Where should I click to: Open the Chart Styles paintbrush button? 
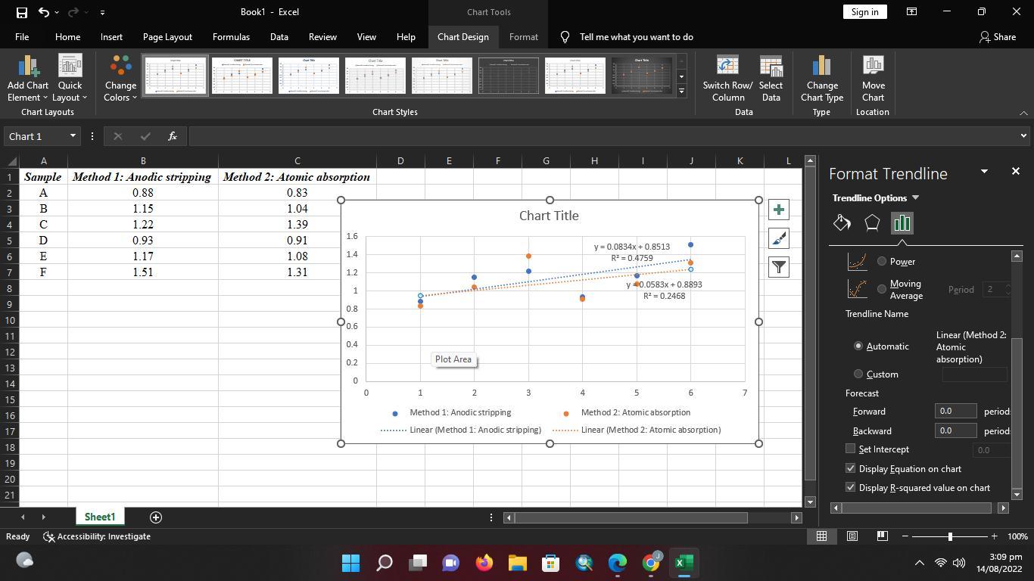click(778, 238)
